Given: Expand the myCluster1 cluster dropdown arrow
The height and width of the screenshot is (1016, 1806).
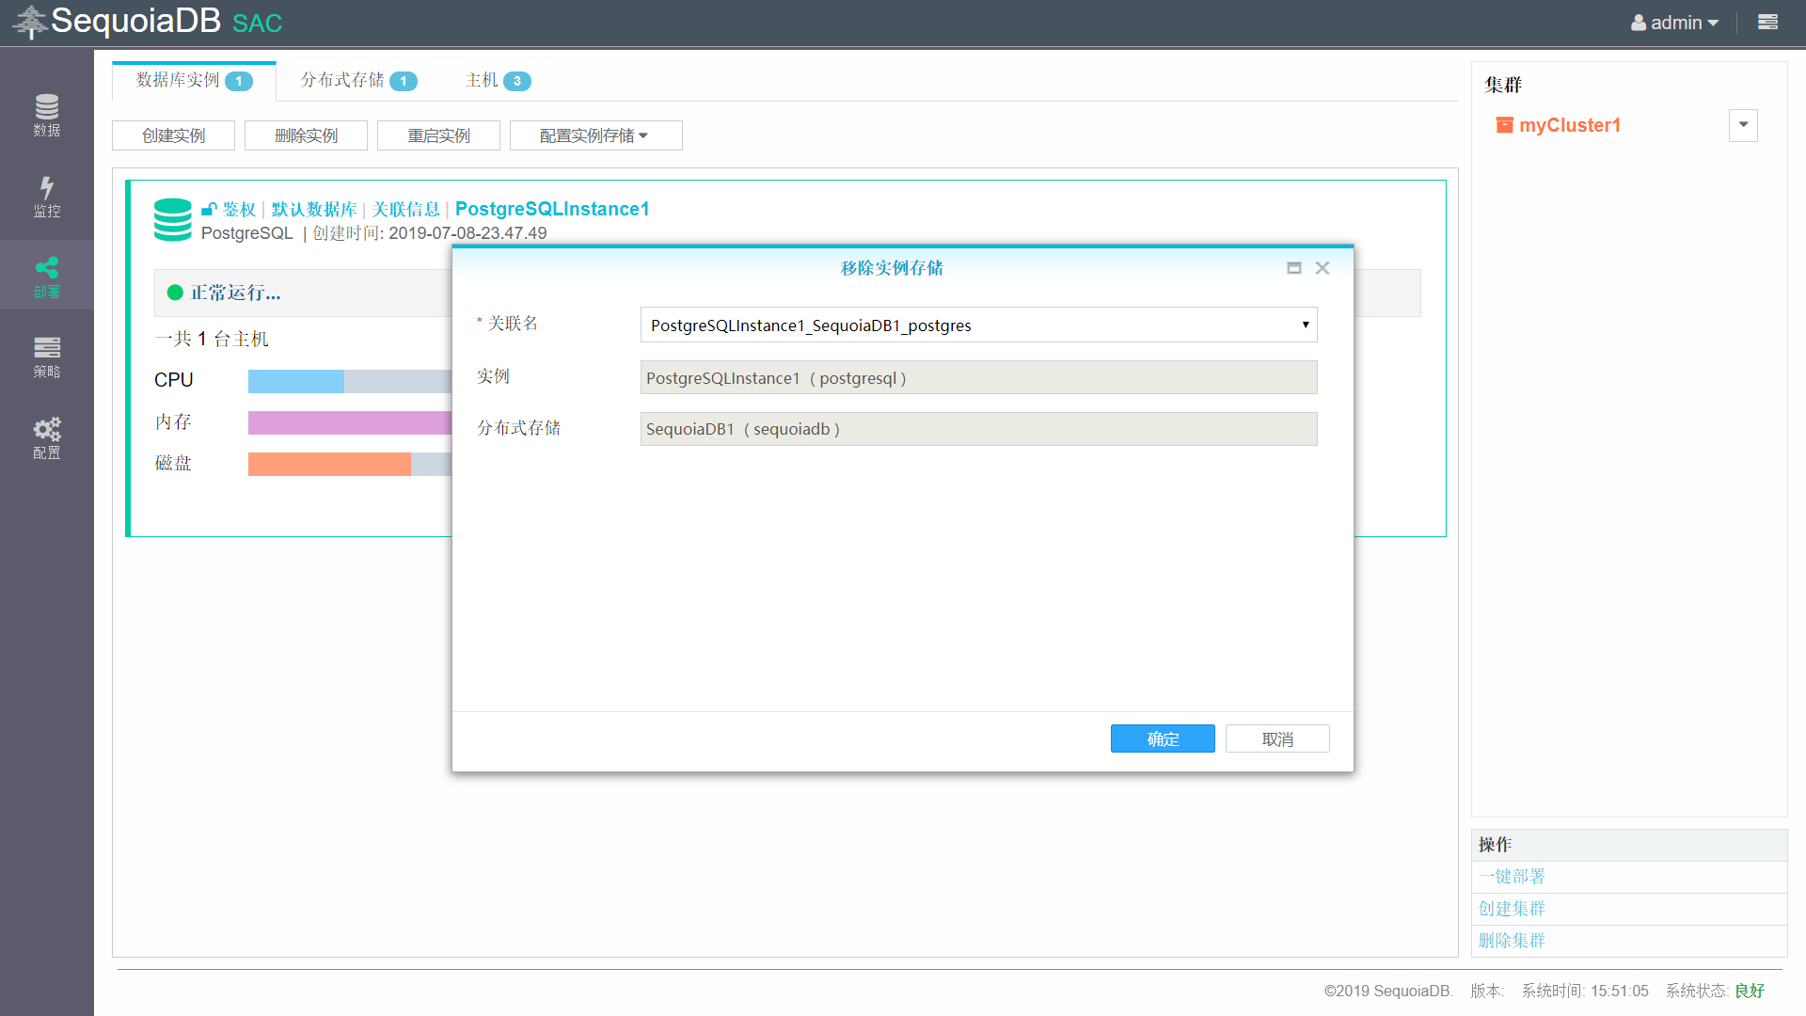Looking at the screenshot, I should pyautogui.click(x=1742, y=125).
